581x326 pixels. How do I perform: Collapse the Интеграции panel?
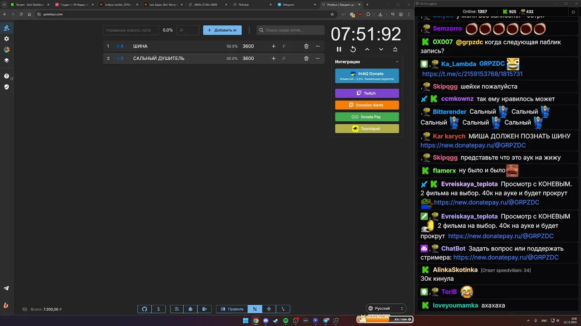(397, 62)
